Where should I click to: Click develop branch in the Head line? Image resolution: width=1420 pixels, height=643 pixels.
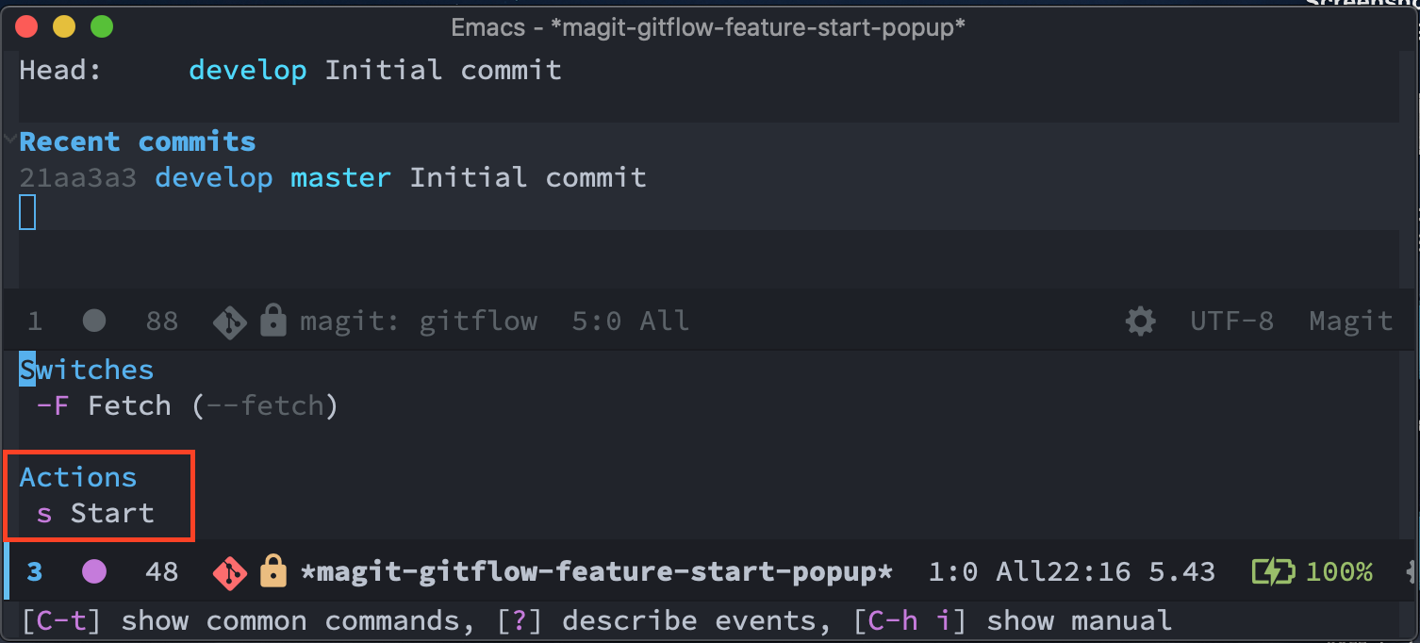pos(248,71)
